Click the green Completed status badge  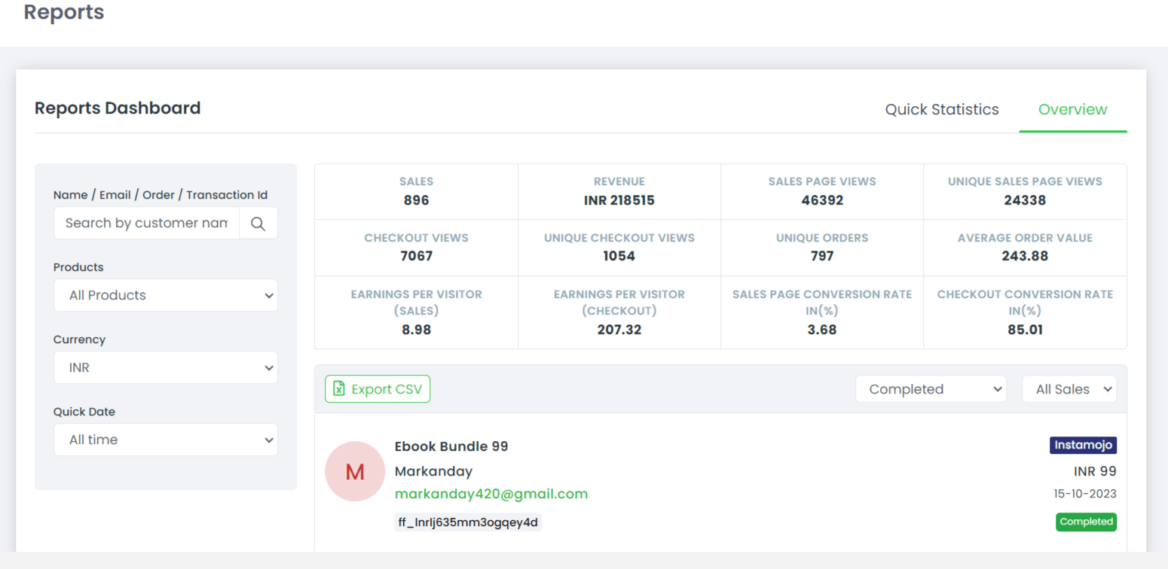click(x=1086, y=522)
